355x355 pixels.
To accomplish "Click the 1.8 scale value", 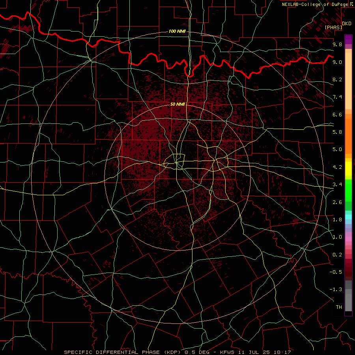I will pyautogui.click(x=337, y=220).
